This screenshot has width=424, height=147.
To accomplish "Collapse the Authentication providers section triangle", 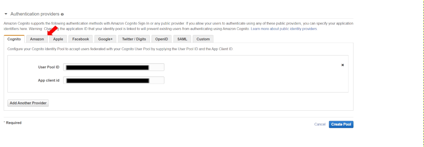I will [x=6, y=14].
